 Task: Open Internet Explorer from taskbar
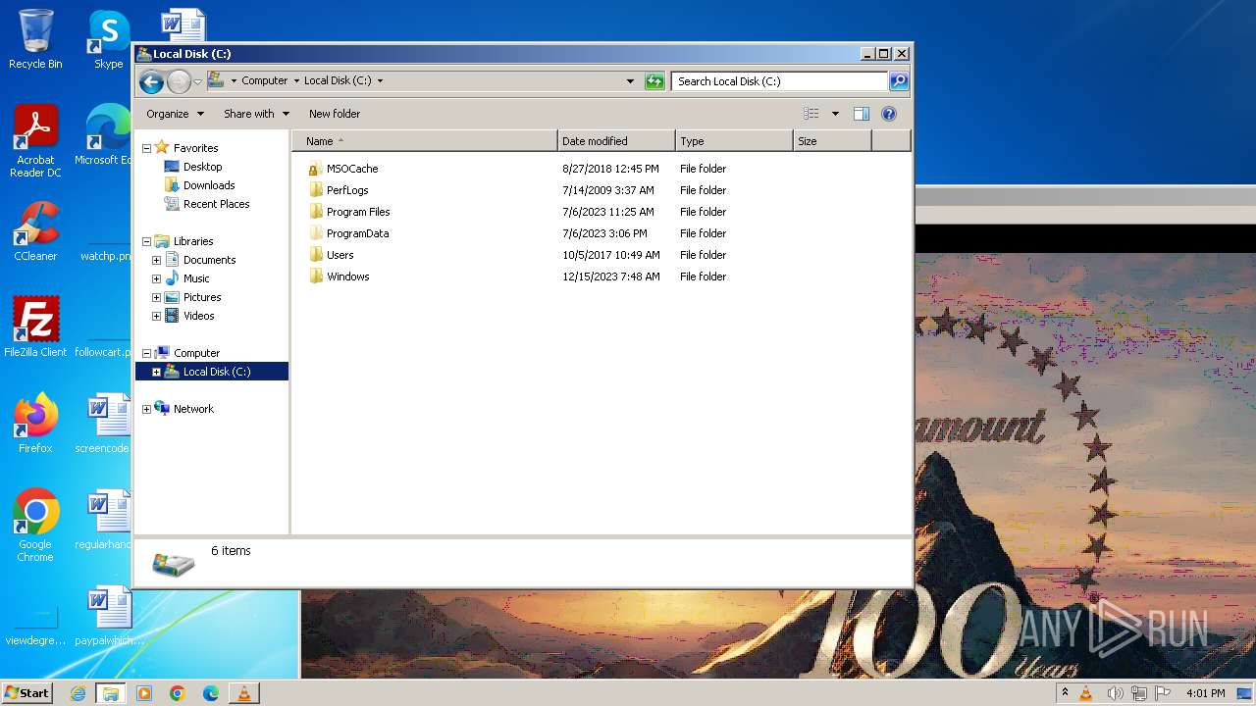[x=78, y=693]
